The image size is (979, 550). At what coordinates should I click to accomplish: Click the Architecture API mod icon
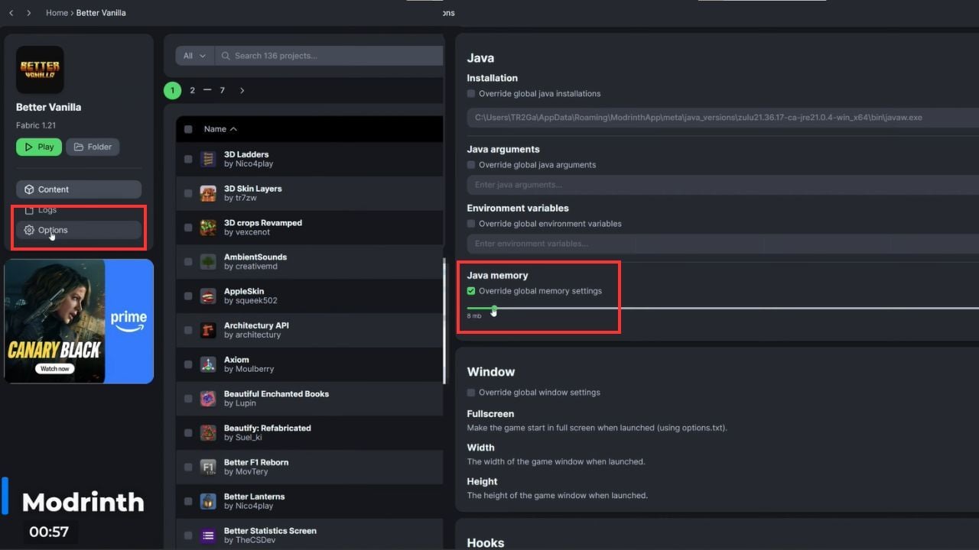pos(208,330)
